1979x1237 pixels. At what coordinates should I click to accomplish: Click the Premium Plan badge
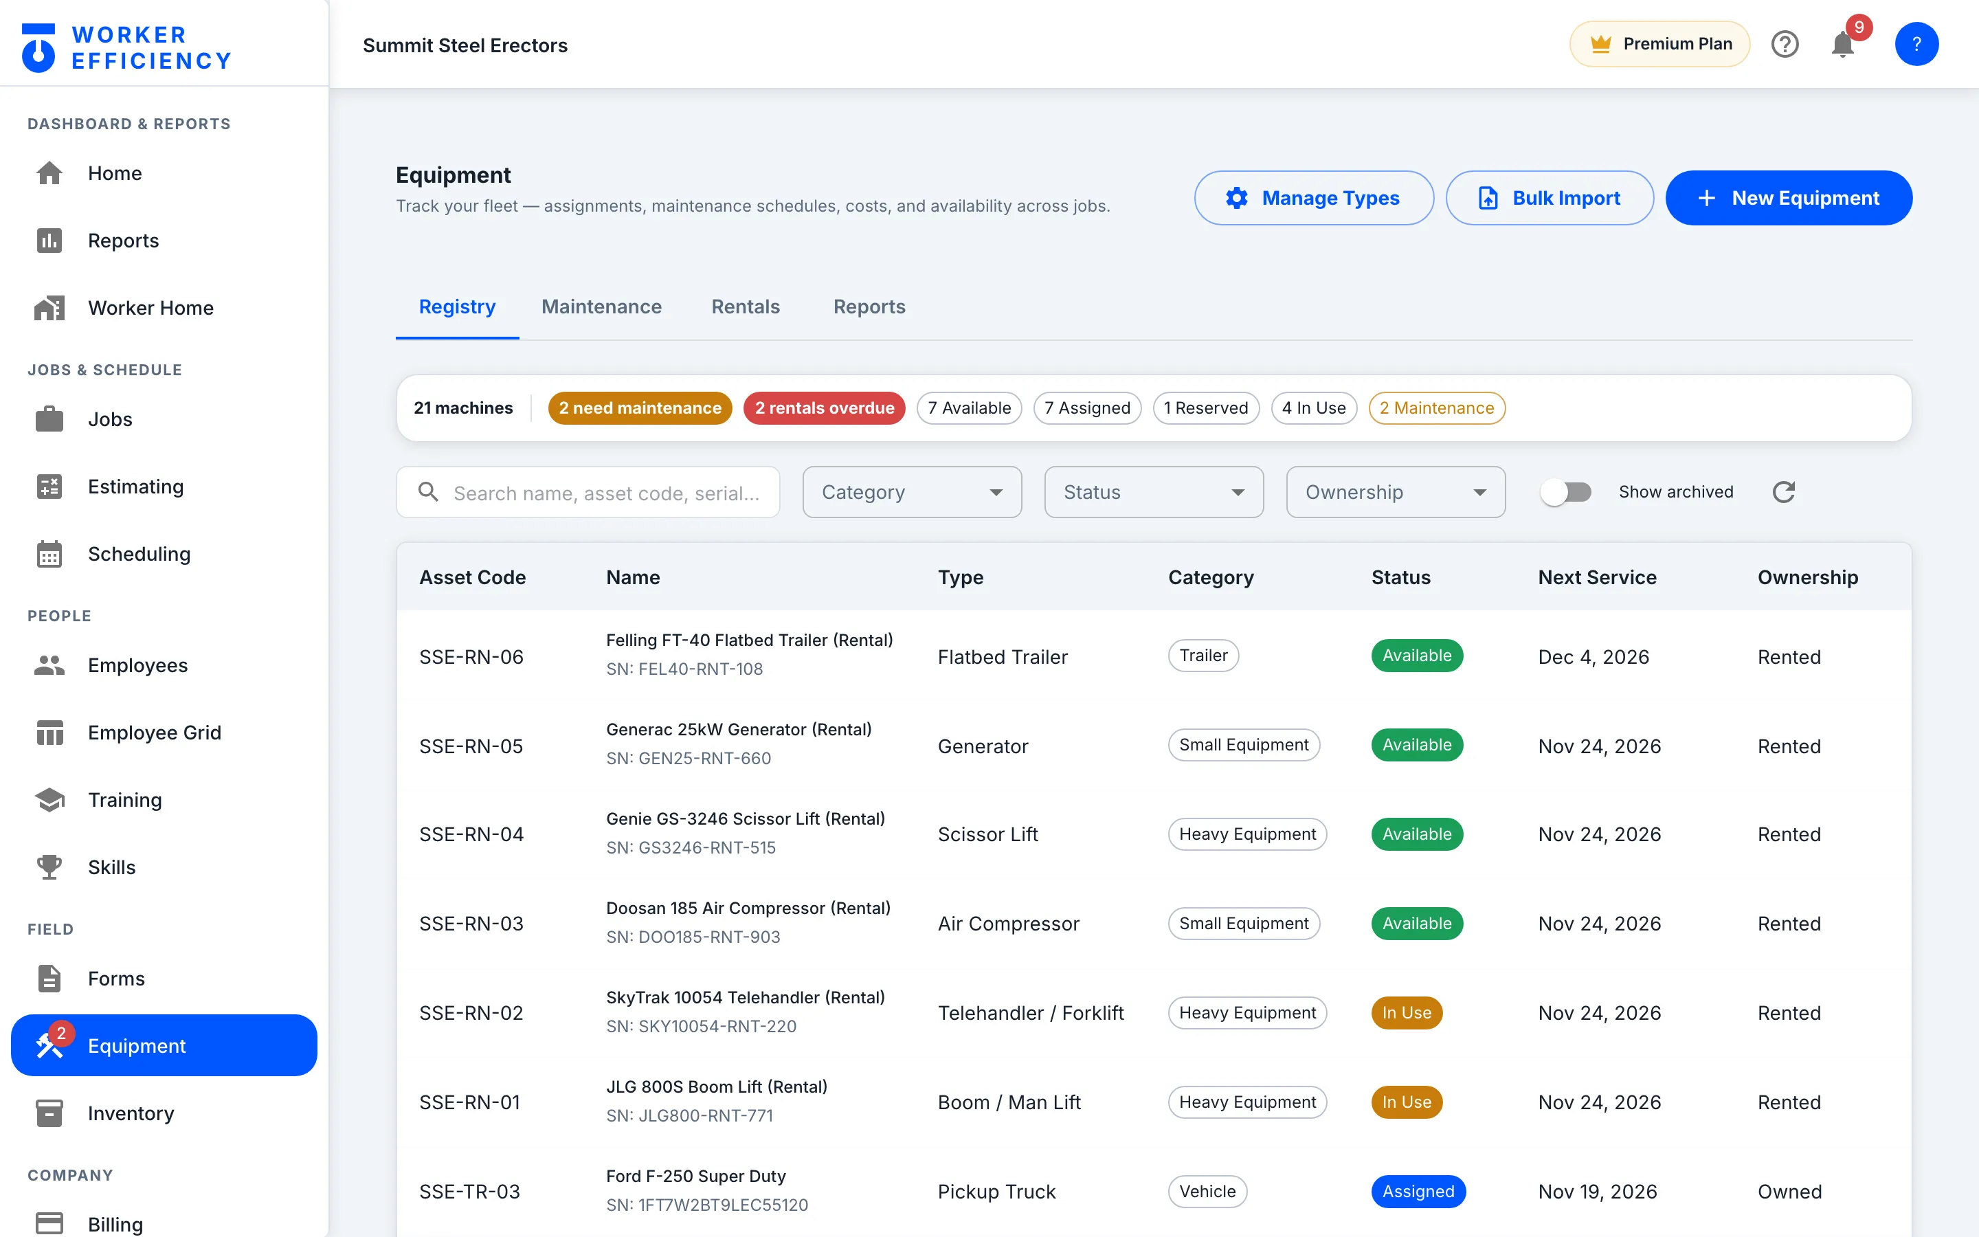point(1659,44)
